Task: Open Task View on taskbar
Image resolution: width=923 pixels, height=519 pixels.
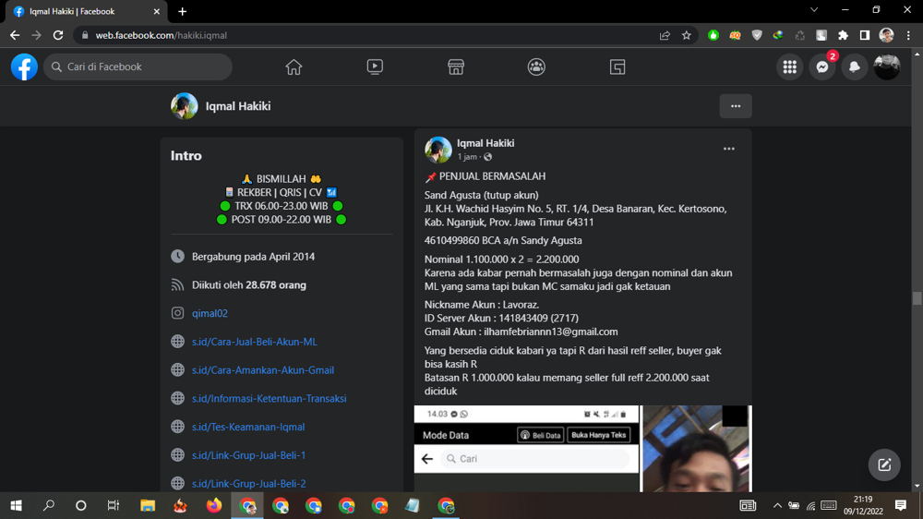Action: tap(113, 505)
